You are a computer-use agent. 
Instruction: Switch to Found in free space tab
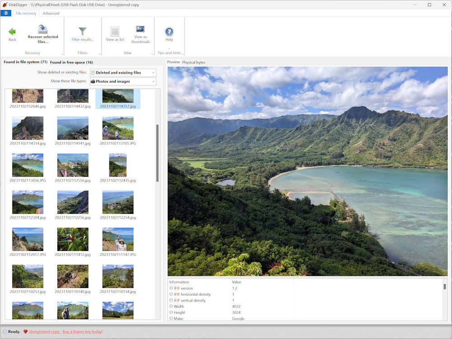[x=71, y=62]
